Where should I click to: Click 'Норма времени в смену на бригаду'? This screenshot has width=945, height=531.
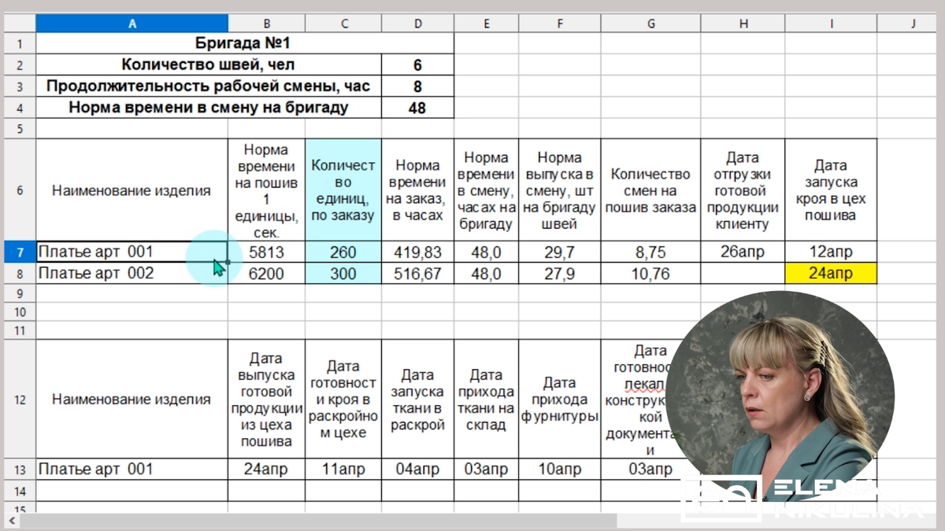pos(209,107)
